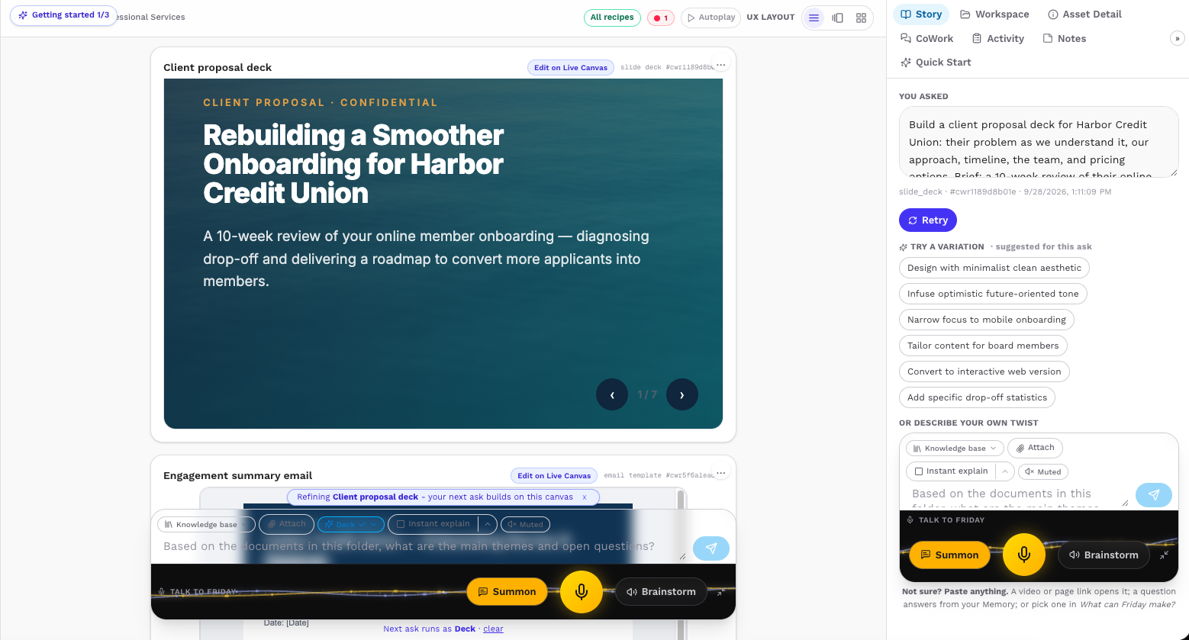Switch to the Workspace tab
This screenshot has height=640, width=1189.
pos(994,14)
